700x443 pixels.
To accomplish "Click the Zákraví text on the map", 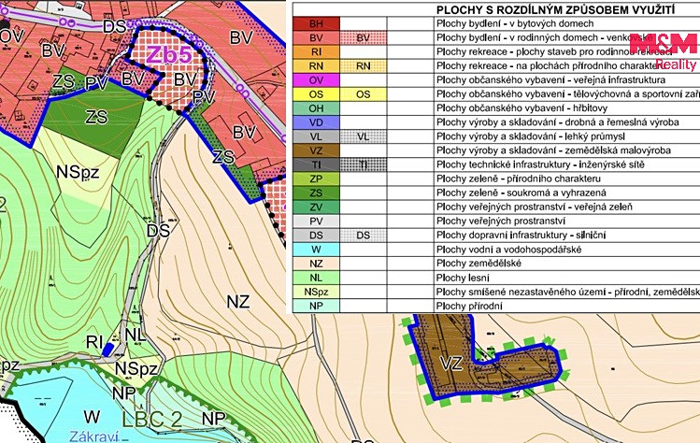I will (x=93, y=436).
